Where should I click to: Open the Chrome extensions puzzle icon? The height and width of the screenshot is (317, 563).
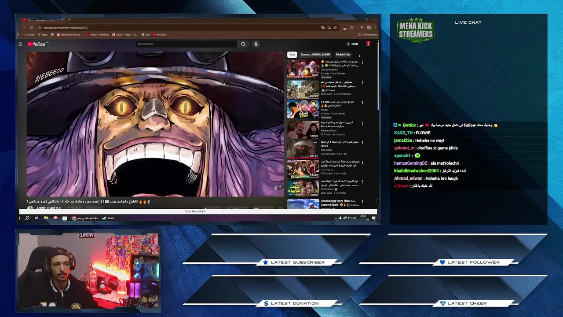click(352, 27)
